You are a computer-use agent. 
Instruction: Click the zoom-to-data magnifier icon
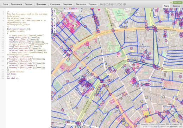click(x=55, y=19)
